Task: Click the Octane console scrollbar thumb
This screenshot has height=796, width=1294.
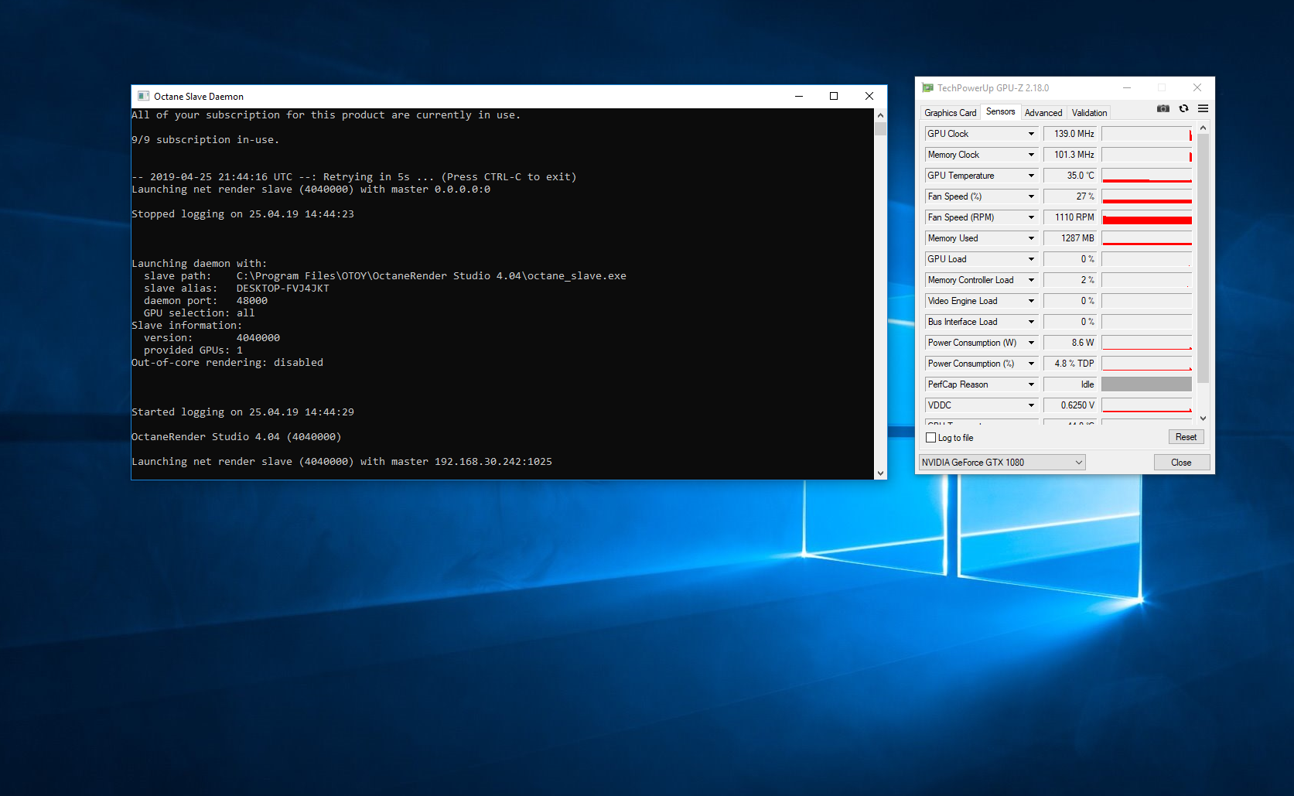Action: [880, 128]
